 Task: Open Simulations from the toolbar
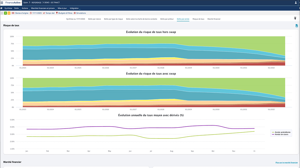pyautogui.click(x=80, y=13)
